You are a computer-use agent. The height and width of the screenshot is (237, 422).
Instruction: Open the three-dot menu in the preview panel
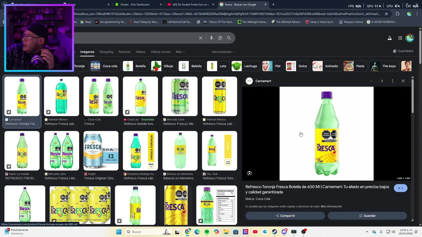pyautogui.click(x=392, y=81)
